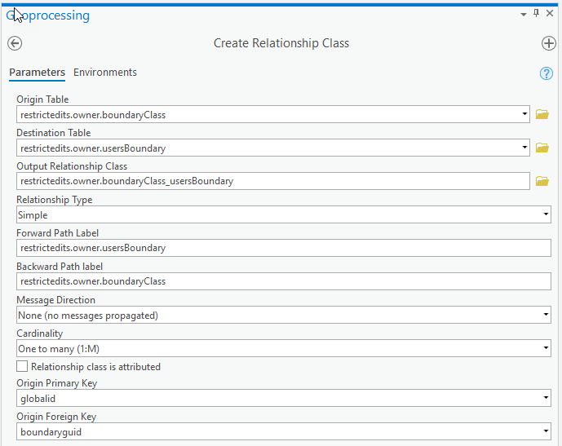Screen dimensions: 562x446
Task: Open the Cardinality dropdown
Action: tap(546, 349)
